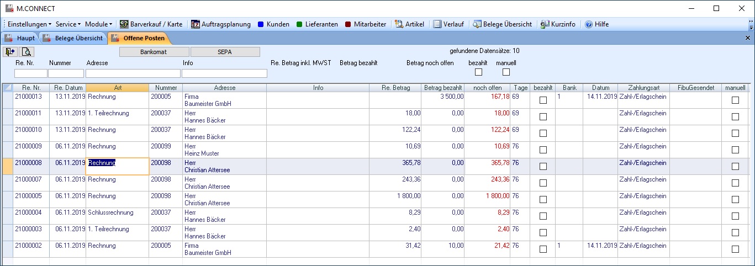The image size is (755, 266).
Task: Click the magnifier search preview icon
Action: pyautogui.click(x=27, y=52)
